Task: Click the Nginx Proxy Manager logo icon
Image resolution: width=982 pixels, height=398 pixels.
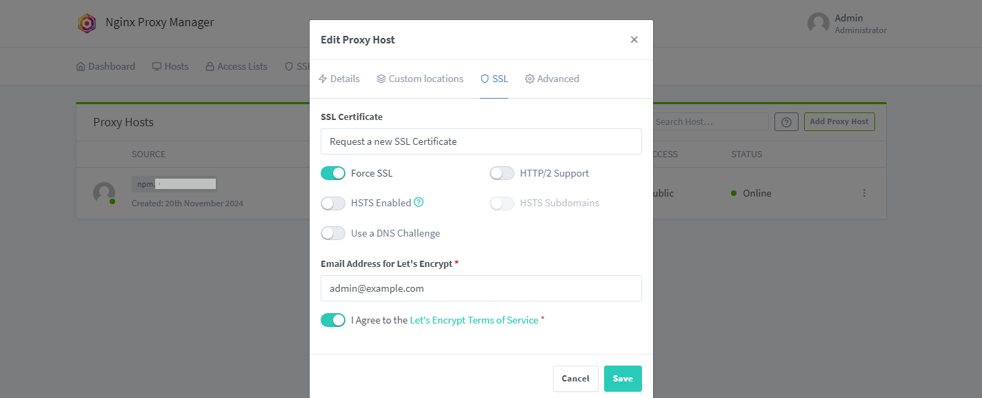Action: pos(87,23)
